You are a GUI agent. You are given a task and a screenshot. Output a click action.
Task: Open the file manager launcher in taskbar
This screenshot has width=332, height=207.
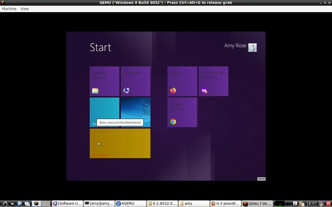point(12,204)
